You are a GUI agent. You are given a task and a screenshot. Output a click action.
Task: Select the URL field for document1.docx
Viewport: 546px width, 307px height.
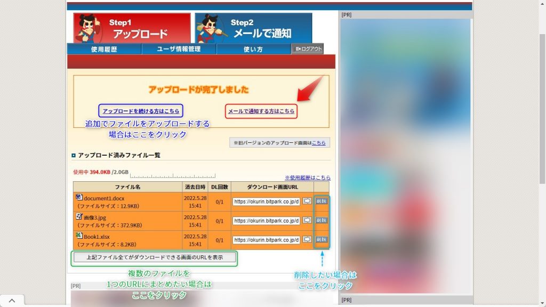click(x=267, y=201)
